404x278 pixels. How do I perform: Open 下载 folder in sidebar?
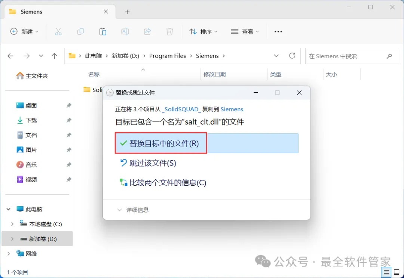27,120
